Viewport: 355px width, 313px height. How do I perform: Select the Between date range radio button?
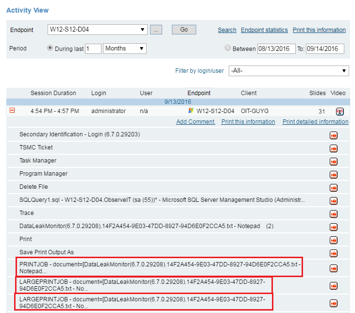coord(228,48)
